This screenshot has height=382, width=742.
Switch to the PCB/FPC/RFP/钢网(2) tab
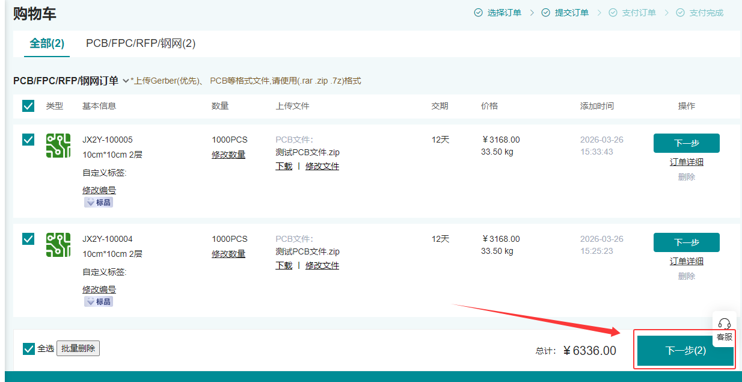click(141, 43)
